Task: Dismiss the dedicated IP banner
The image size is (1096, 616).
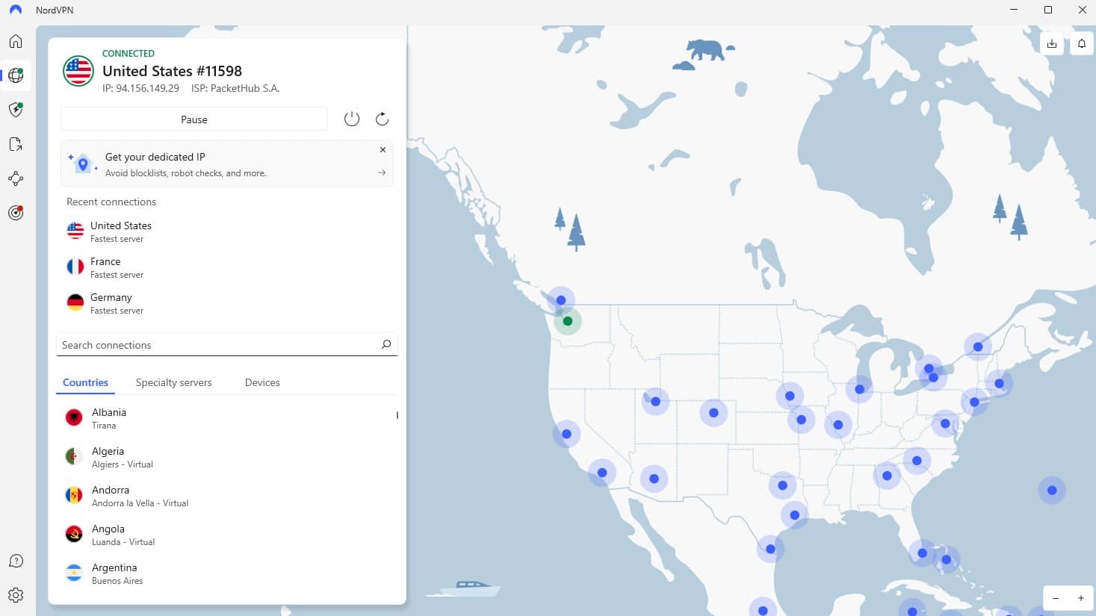Action: tap(383, 149)
